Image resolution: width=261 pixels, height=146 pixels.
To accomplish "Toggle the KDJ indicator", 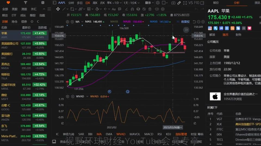I will click(169, 134).
